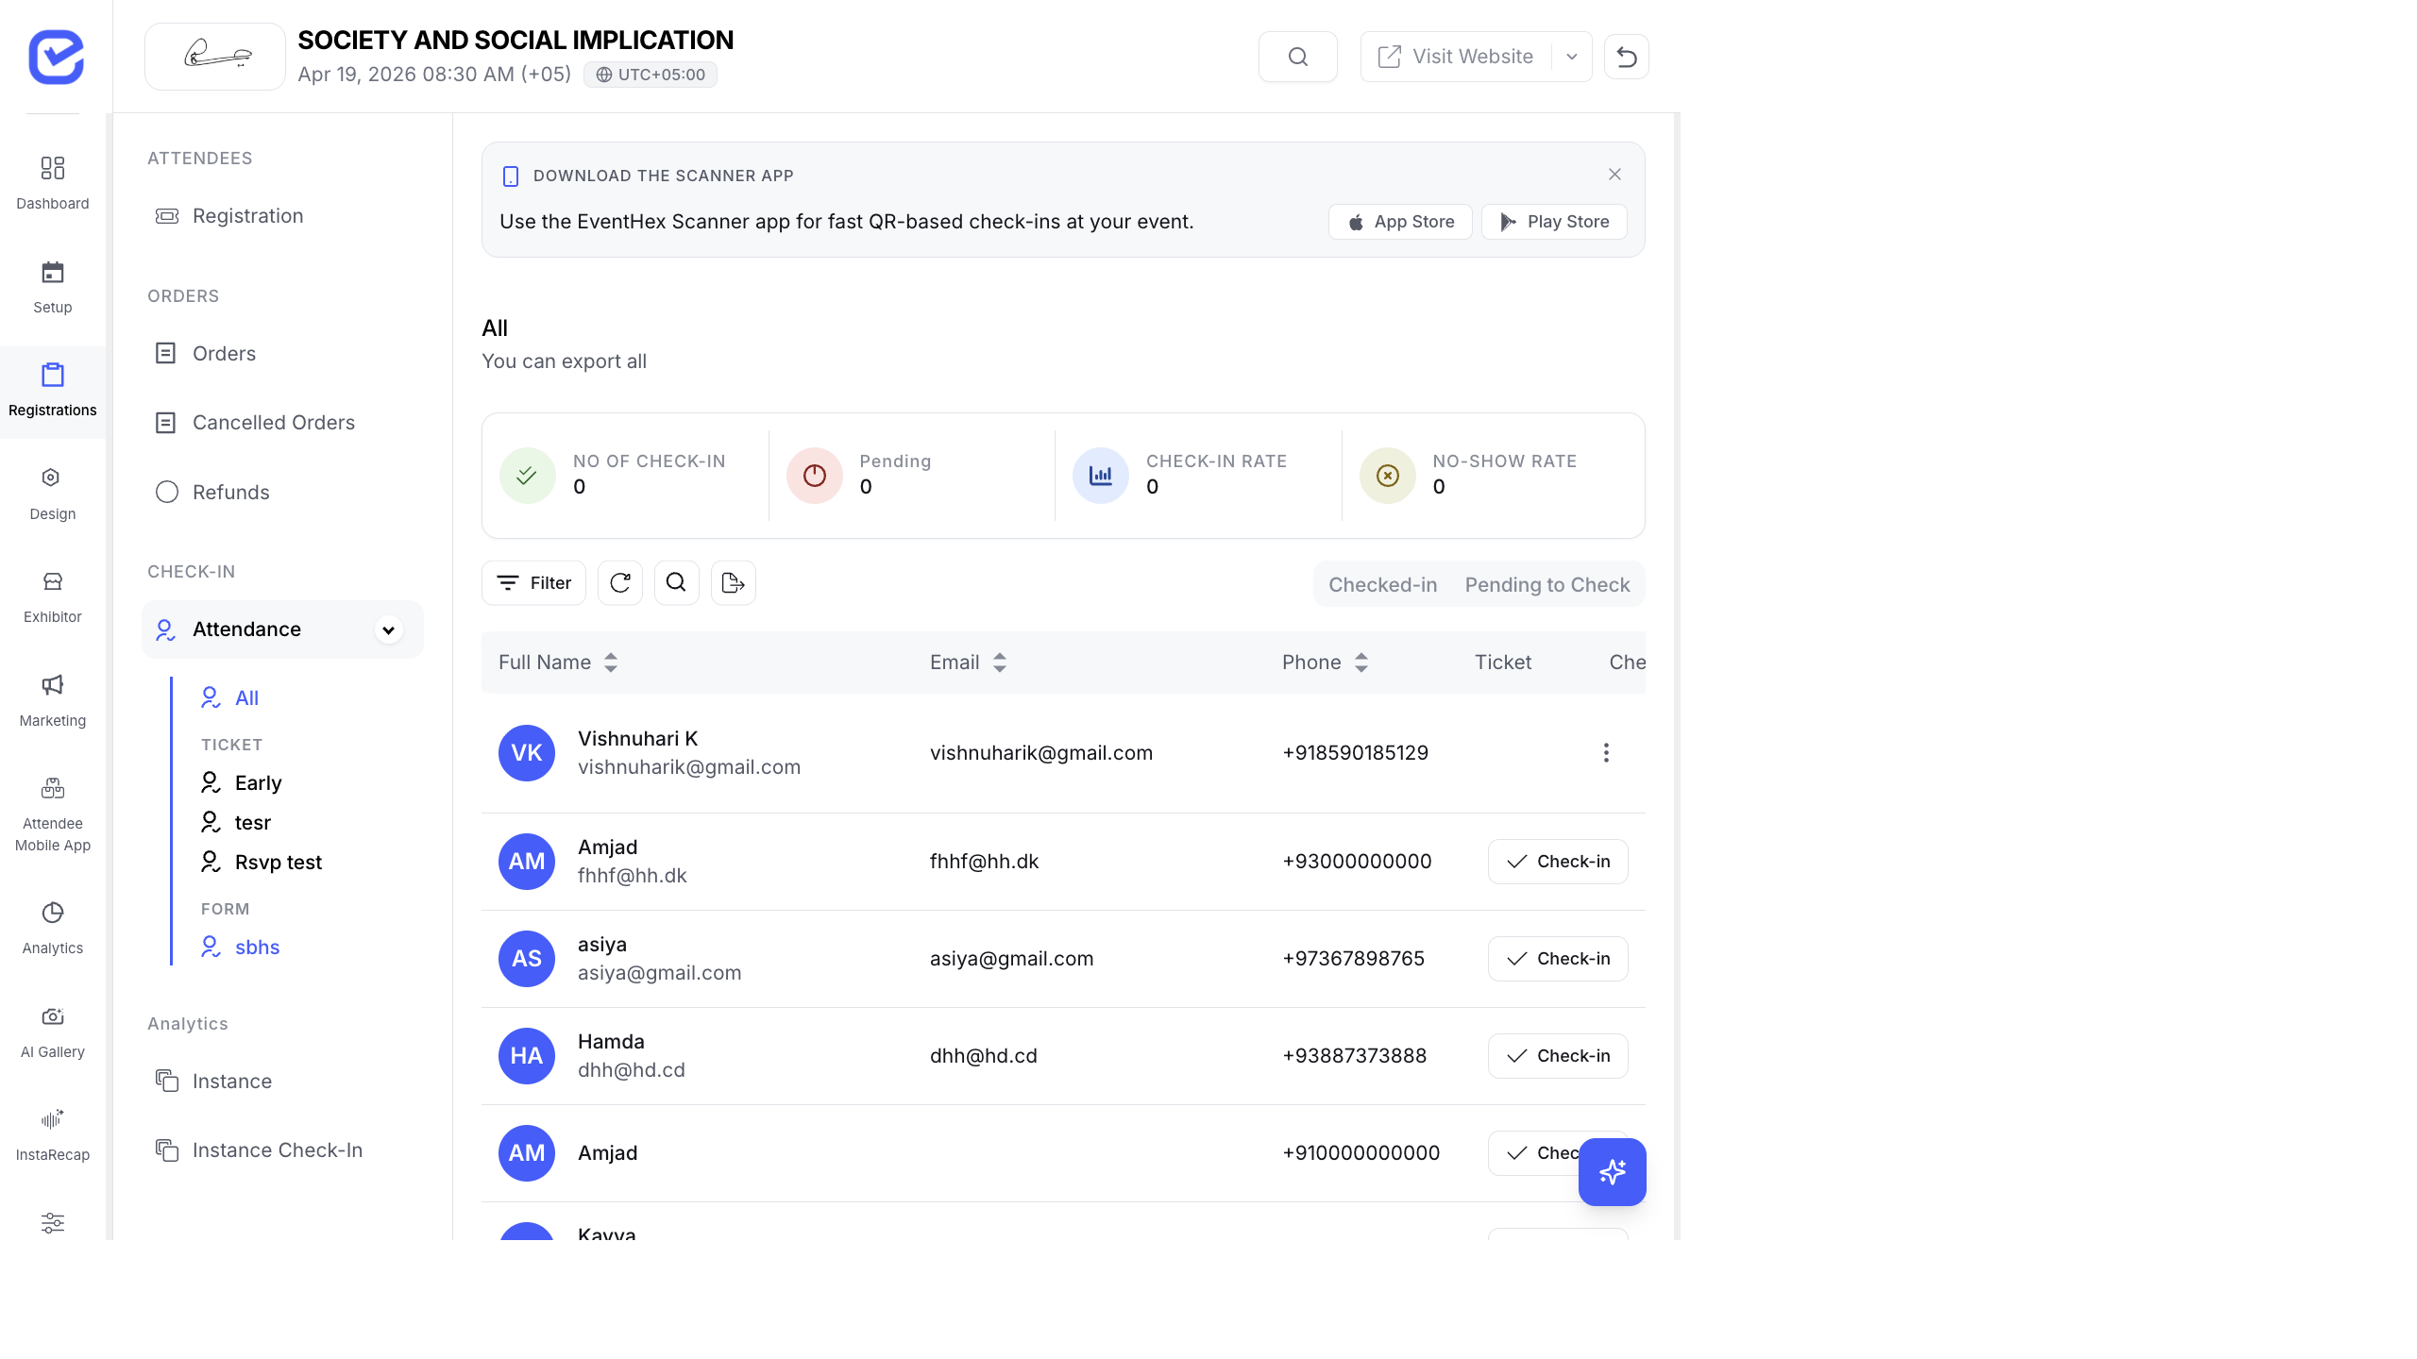Switch to the Checked-in tab
The image size is (2417, 1359).
pos(1382,584)
